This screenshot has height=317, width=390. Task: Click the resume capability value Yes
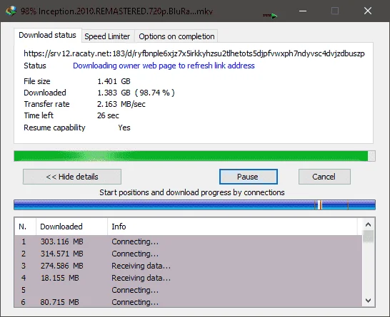coord(124,128)
